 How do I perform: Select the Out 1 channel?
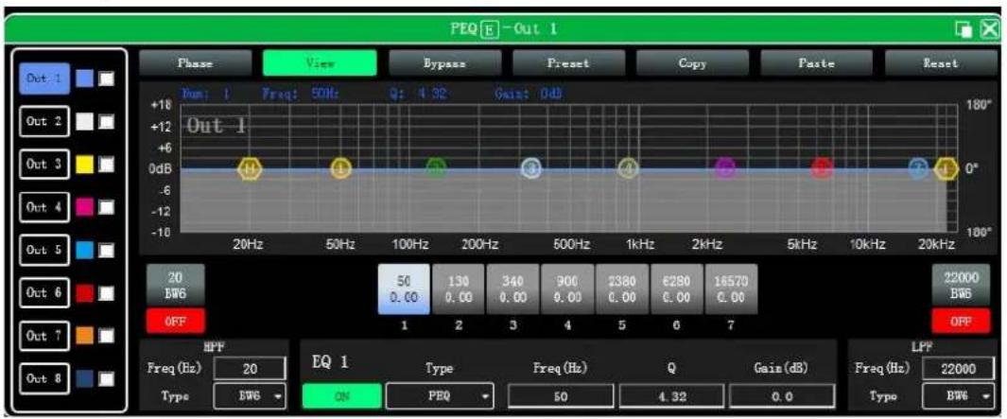tap(44, 79)
